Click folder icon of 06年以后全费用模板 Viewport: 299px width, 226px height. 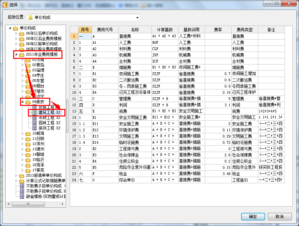coord(22,39)
